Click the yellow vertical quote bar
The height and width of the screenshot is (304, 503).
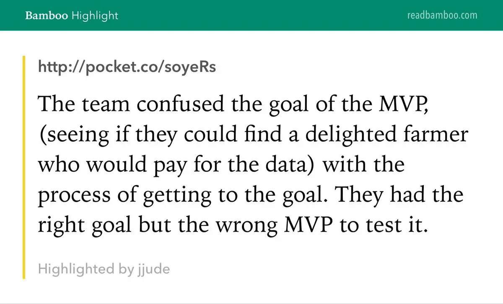pyautogui.click(x=24, y=167)
